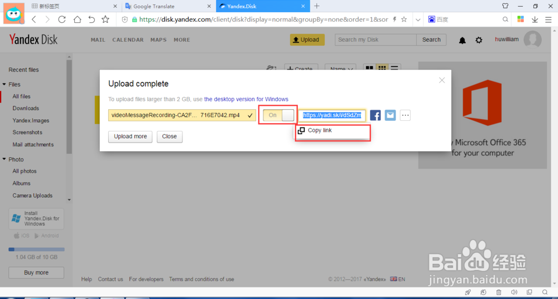558x299 pixels.
Task: Reload the page in the browser
Action: (x=62, y=19)
